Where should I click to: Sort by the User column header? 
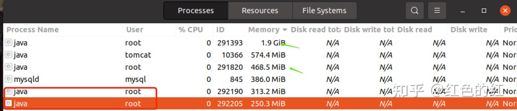[x=134, y=30]
